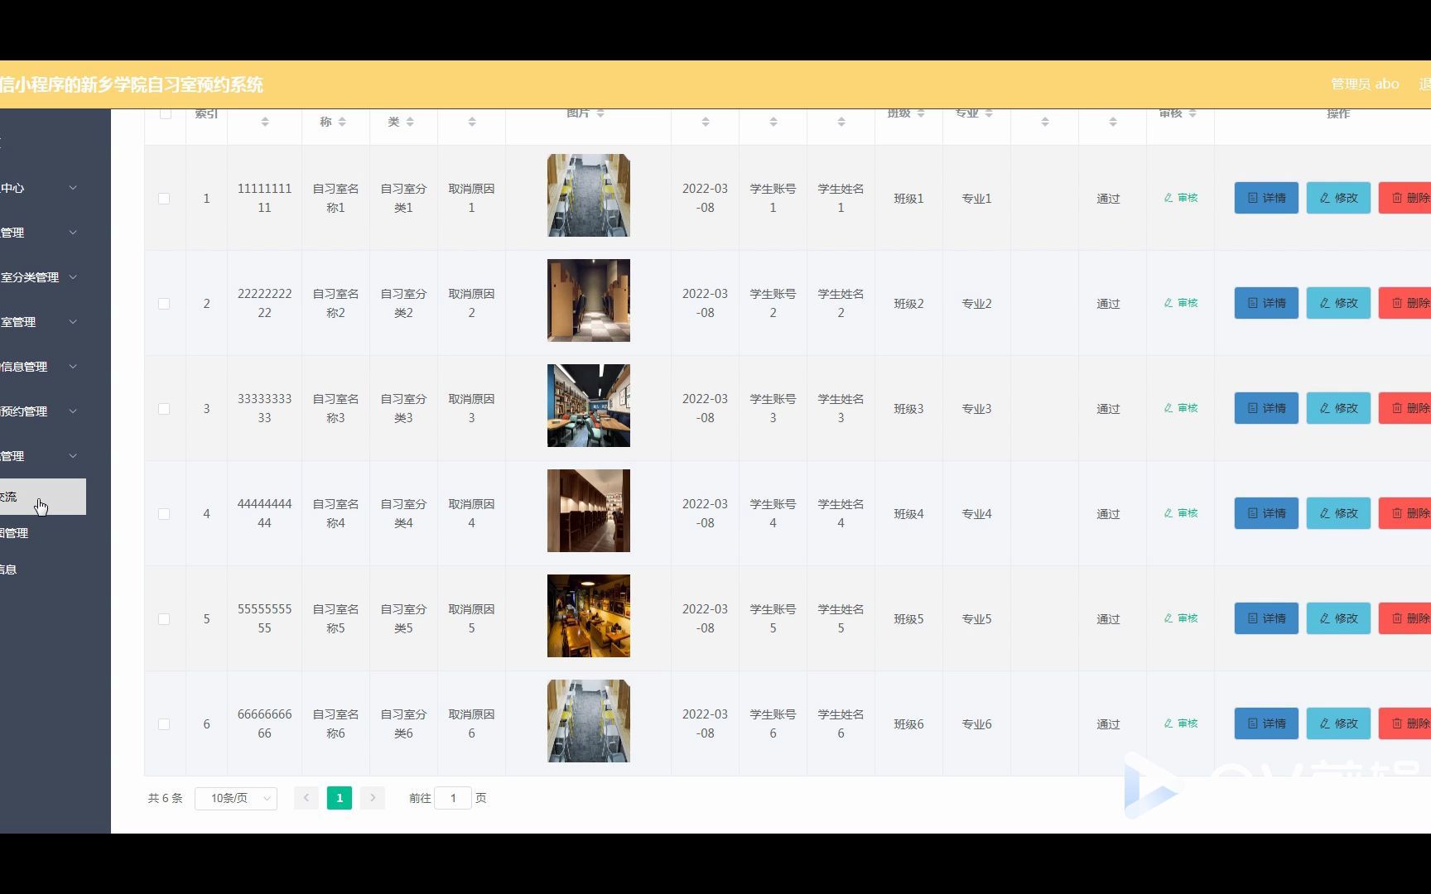Viewport: 1431px width, 894px height.
Task: Click 审核 link in row with 班级6
Action: tap(1181, 723)
